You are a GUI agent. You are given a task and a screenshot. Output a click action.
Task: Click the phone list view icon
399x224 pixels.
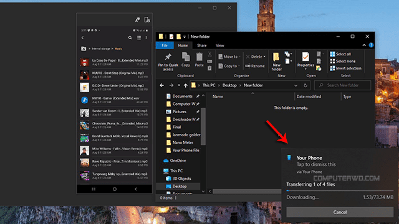click(x=139, y=37)
